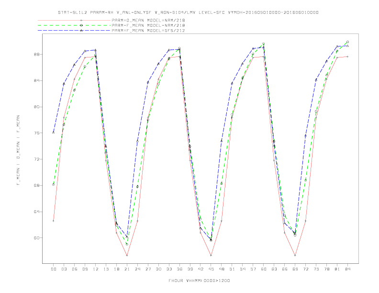The image size is (379, 293).
Task: Click blue GFS triangle marker at hour 00
Action: tap(54, 132)
